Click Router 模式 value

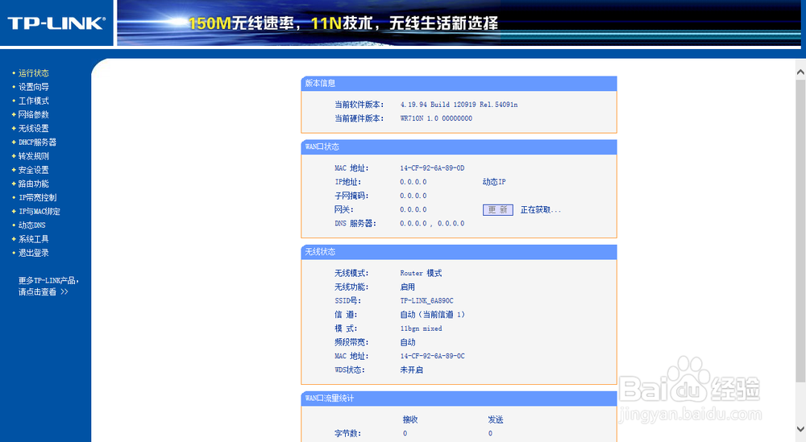(421, 273)
